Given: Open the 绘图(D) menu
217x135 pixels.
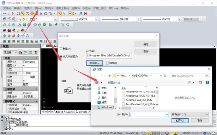Looking at the screenshot, I should coord(76,8).
